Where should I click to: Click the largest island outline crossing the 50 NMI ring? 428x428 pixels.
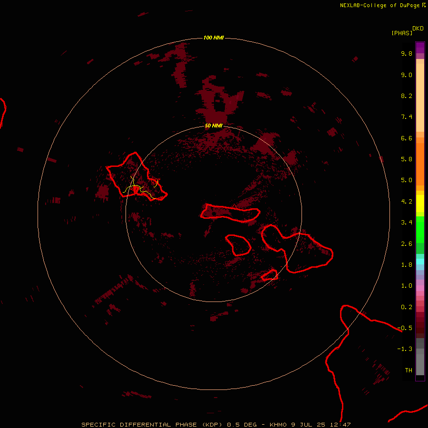[x=297, y=248]
